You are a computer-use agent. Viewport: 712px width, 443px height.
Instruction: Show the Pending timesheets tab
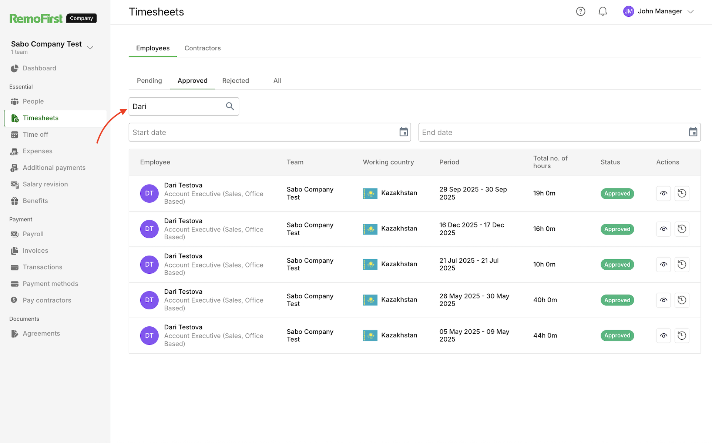pos(149,81)
